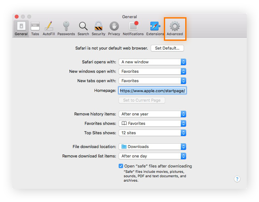Select the Advanced gear icon
Screen dimensions: 259x202
point(175,29)
